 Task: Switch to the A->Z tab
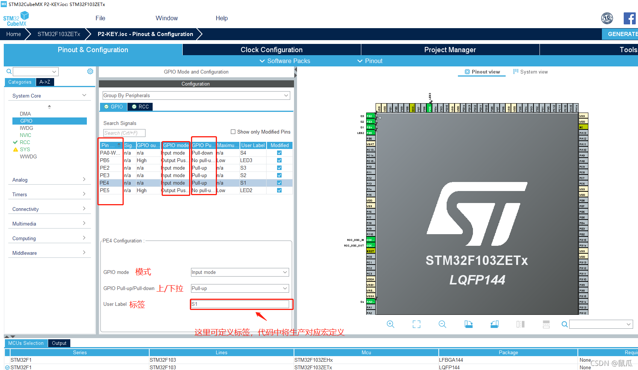(45, 82)
